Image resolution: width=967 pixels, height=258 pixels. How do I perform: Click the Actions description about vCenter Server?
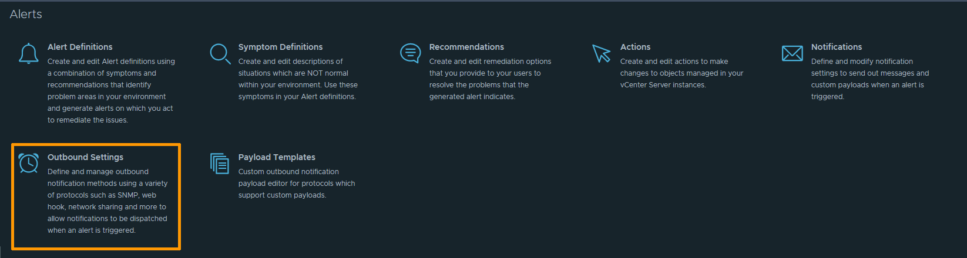pyautogui.click(x=681, y=73)
